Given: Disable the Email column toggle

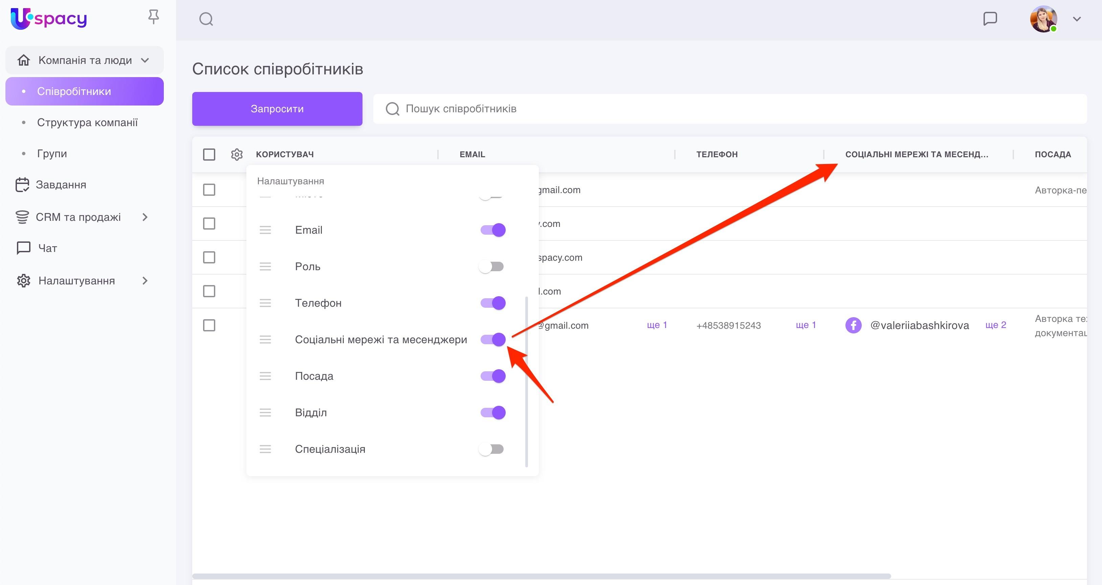Looking at the screenshot, I should click(x=493, y=230).
